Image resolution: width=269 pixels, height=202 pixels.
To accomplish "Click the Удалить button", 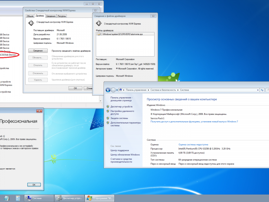I will (38, 80).
